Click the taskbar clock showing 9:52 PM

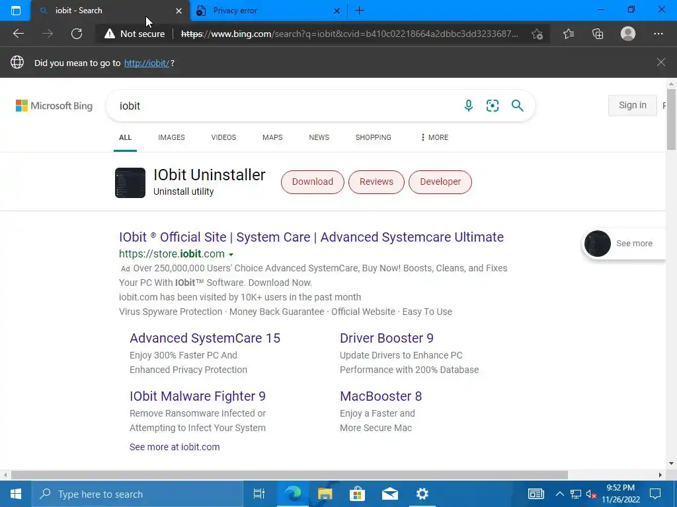(x=620, y=494)
